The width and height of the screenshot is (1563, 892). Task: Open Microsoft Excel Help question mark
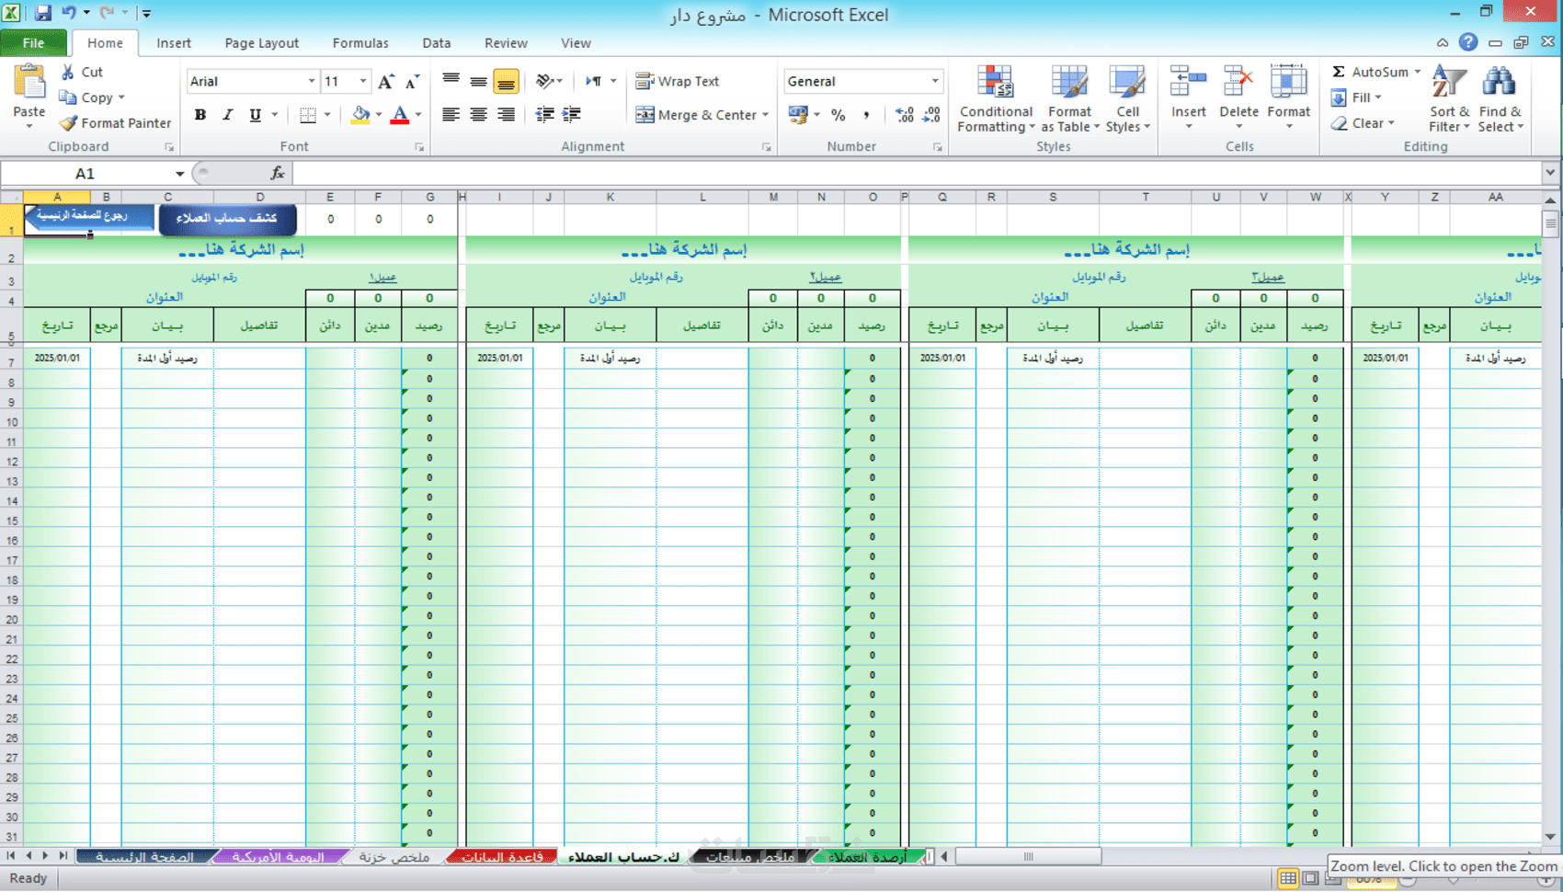click(x=1468, y=42)
